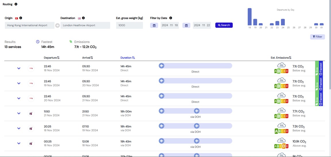The width and height of the screenshot is (331, 157).
Task: Click Qatar logo on 20:25 departure row
Action: (x=31, y=128)
